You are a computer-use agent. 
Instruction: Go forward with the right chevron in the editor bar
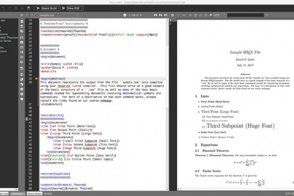click(32, 15)
